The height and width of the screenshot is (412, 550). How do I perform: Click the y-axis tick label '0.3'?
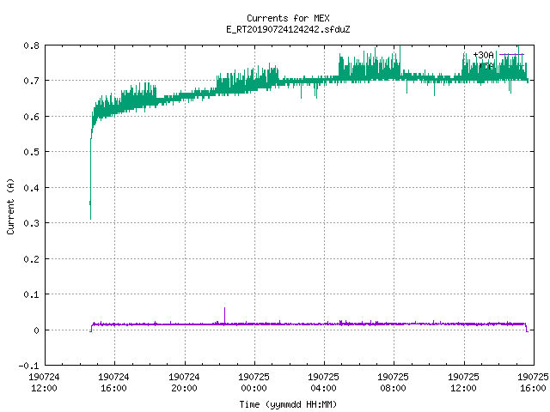click(x=31, y=223)
